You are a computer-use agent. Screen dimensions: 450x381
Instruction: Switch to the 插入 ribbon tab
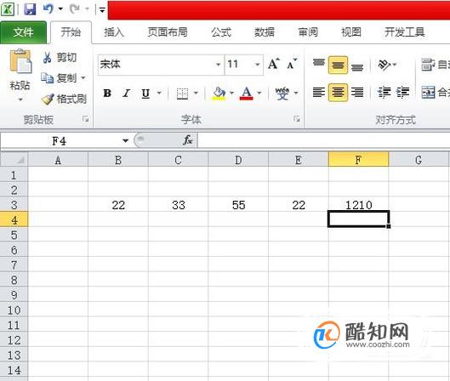click(114, 32)
